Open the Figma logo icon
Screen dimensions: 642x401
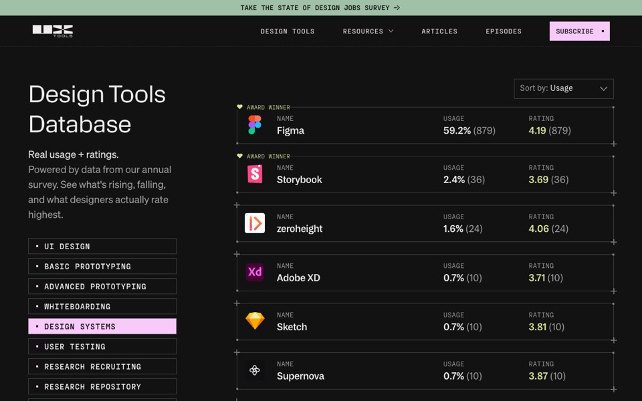coord(255,125)
